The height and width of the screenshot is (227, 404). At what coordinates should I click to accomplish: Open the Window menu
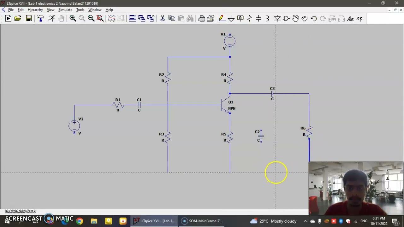tap(95, 10)
